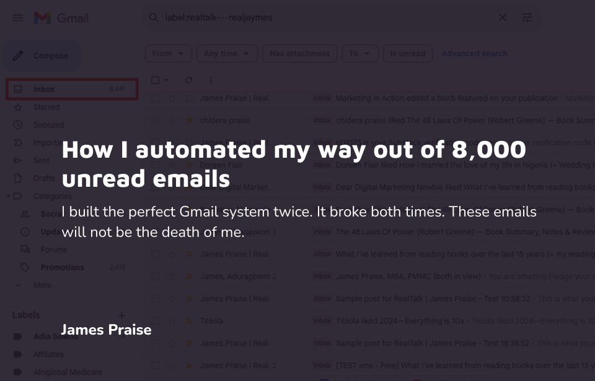Check the Marketing In Action email checkbox
Image resolution: width=595 pixels, height=381 pixels.
click(x=155, y=98)
